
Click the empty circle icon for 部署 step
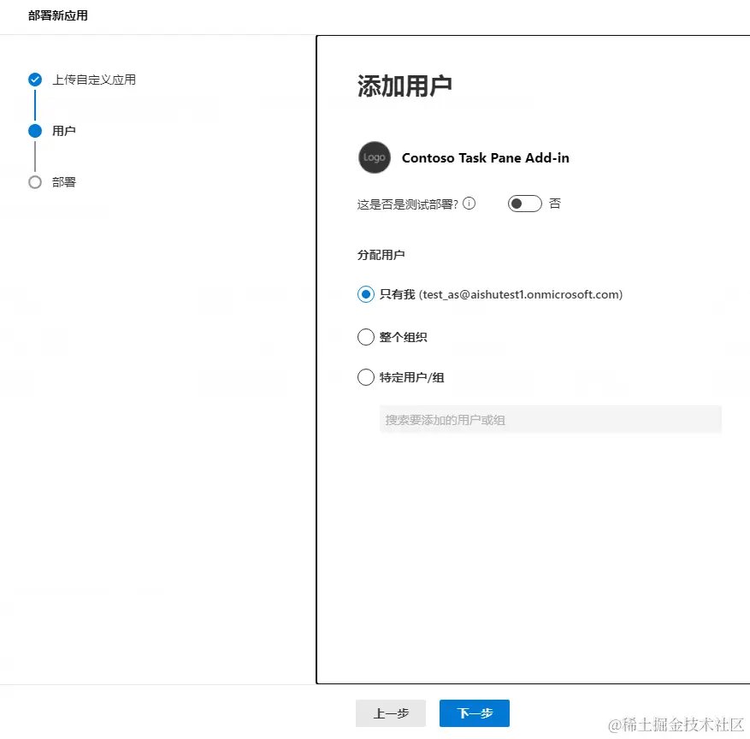(x=34, y=182)
